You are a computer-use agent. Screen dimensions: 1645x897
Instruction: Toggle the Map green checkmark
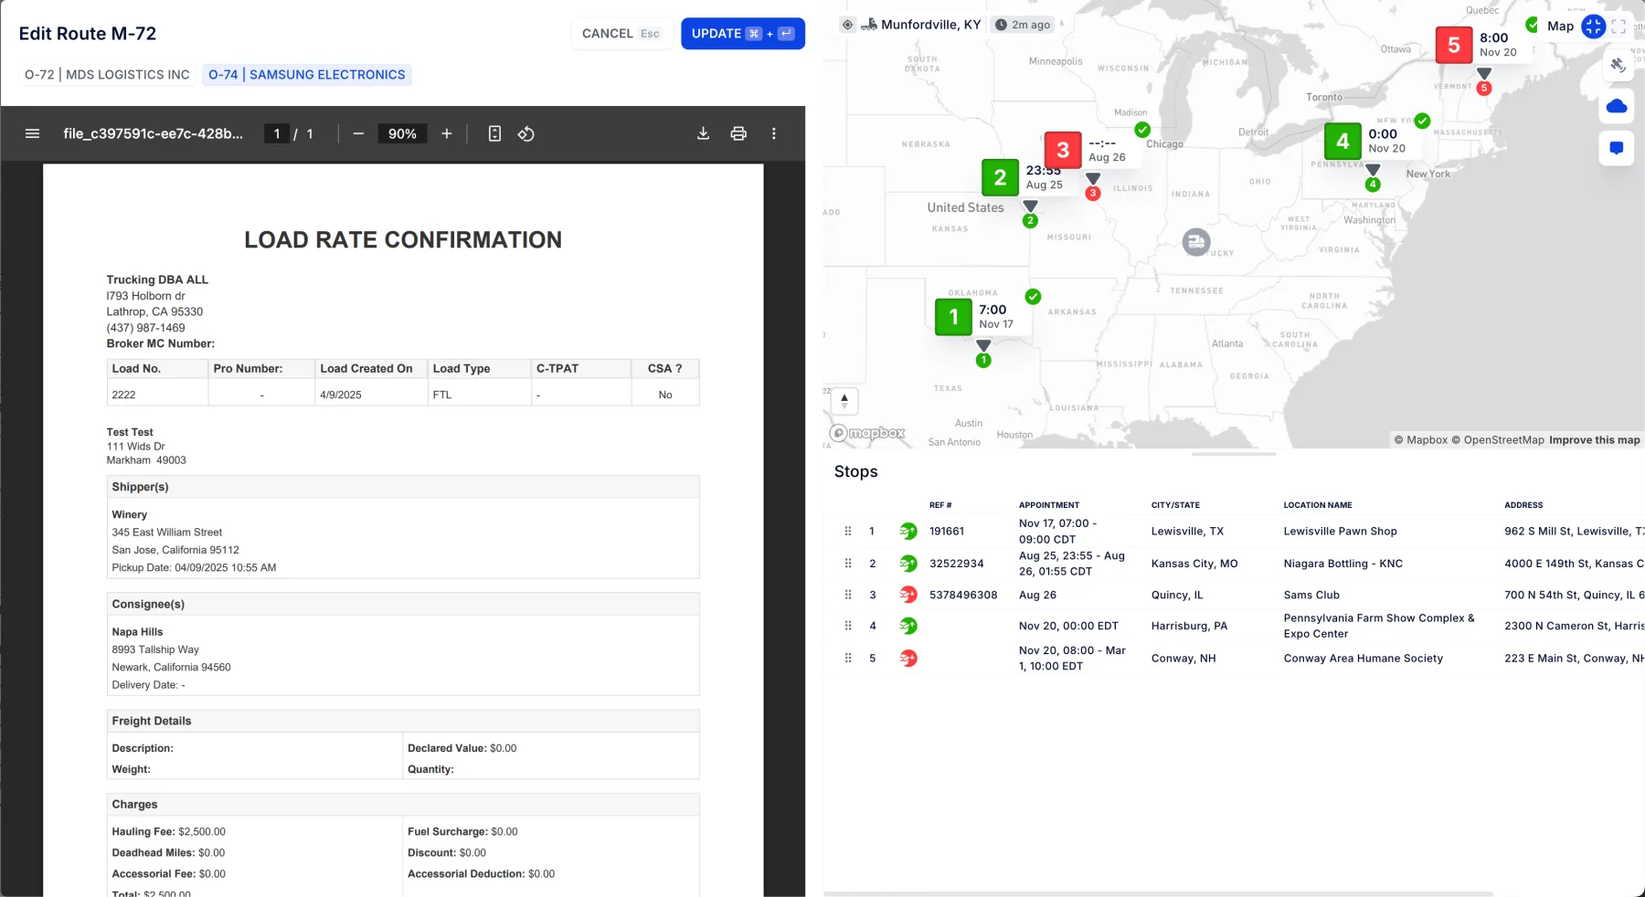point(1532,26)
